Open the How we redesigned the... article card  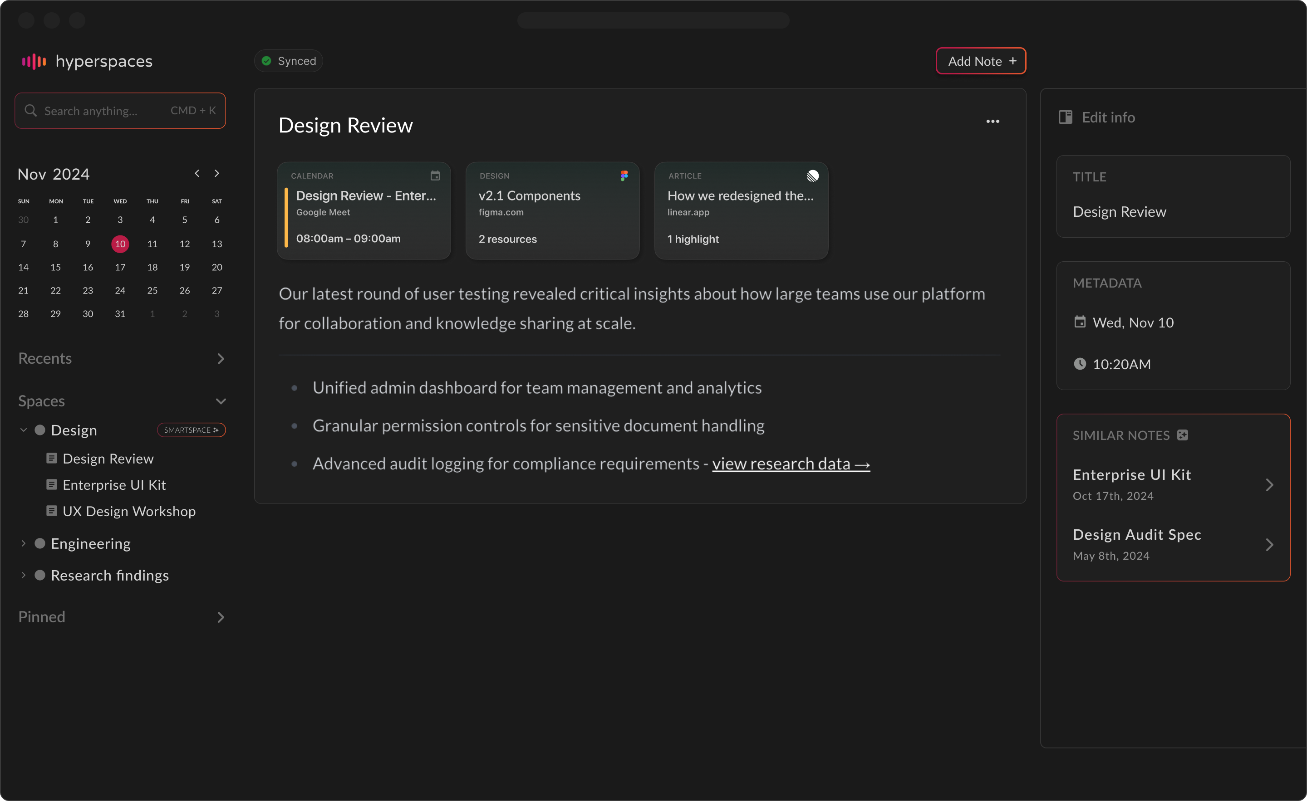tap(742, 210)
